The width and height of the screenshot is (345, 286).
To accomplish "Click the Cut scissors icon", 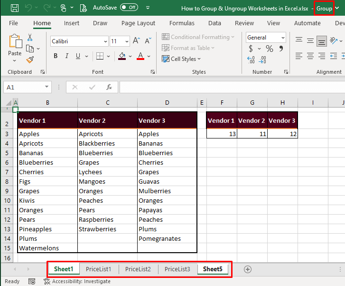I will [x=30, y=37].
